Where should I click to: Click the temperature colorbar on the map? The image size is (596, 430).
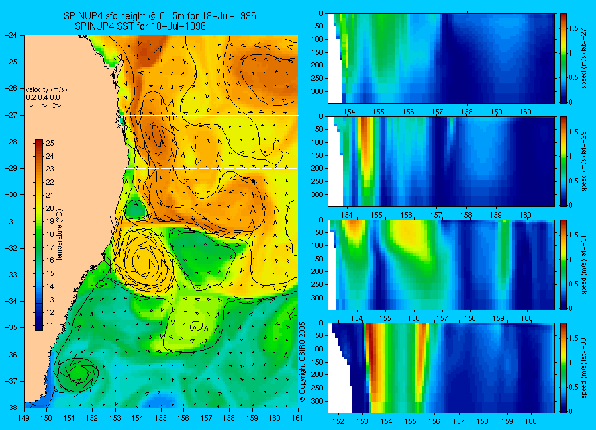click(39, 234)
